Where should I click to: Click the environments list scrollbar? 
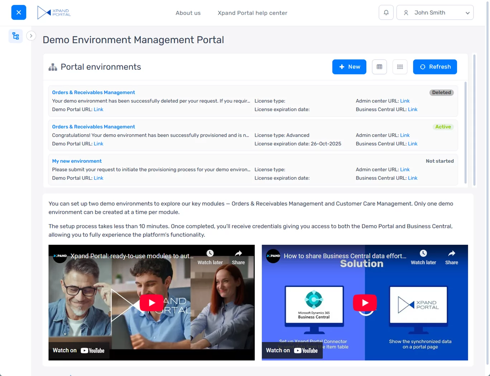click(466, 132)
